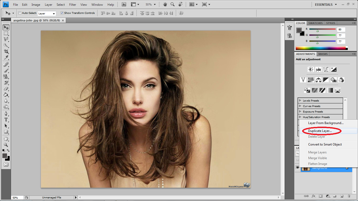Add a Levels adjustment
The height and width of the screenshot is (201, 358).
[318, 69]
